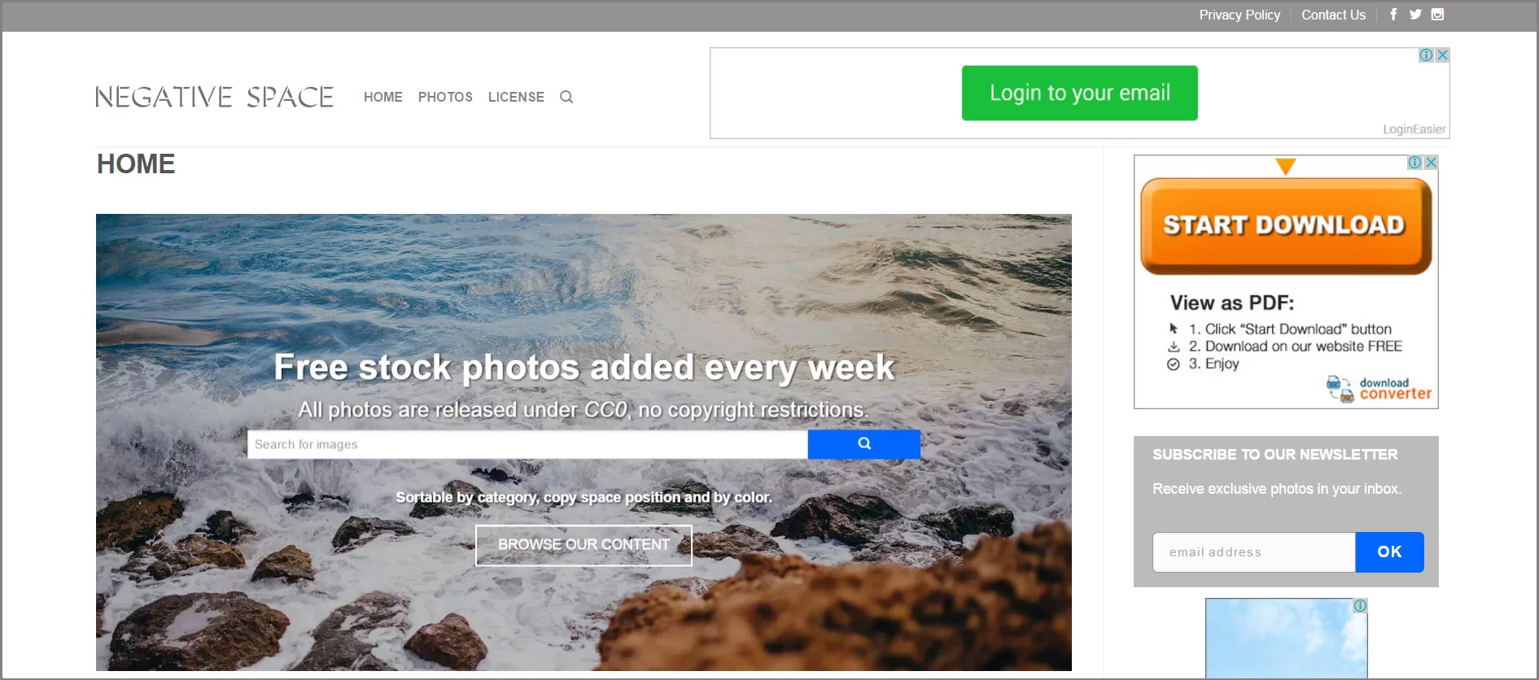Click the blue search button with magnifier
Viewport: 1539px width, 680px height.
[864, 444]
